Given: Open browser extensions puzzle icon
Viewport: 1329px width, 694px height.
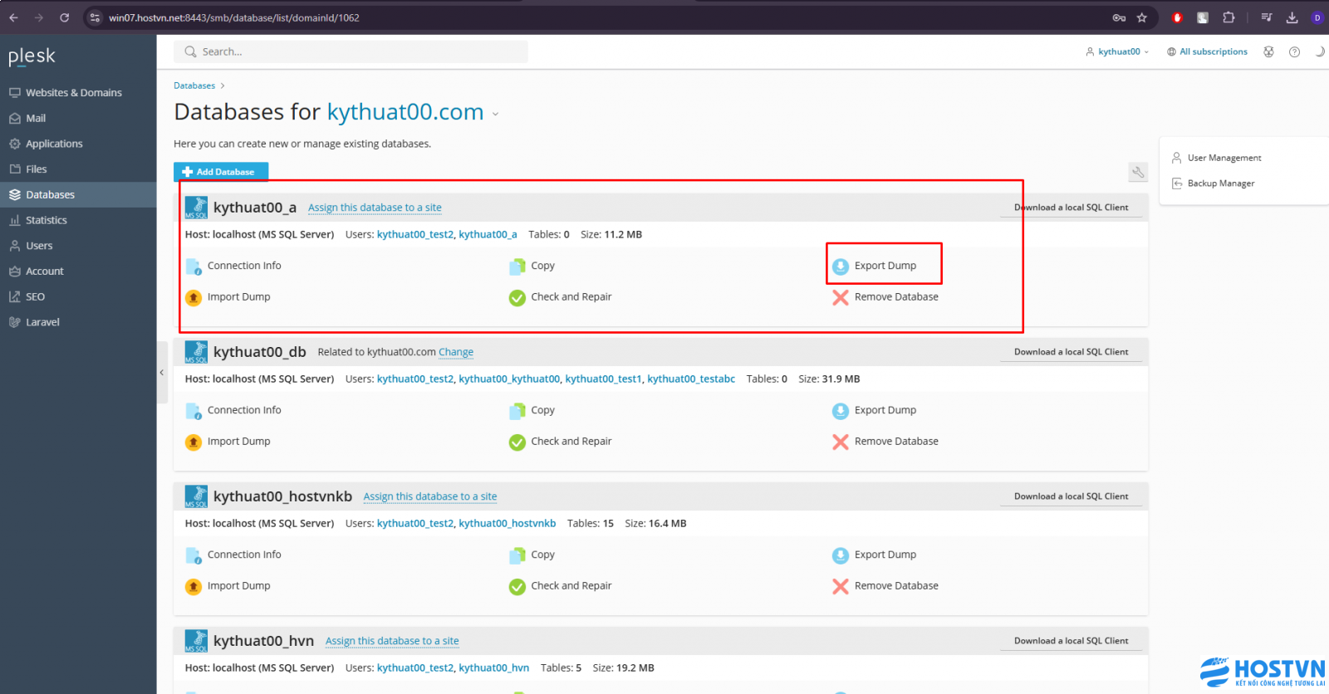Looking at the screenshot, I should pos(1228,17).
